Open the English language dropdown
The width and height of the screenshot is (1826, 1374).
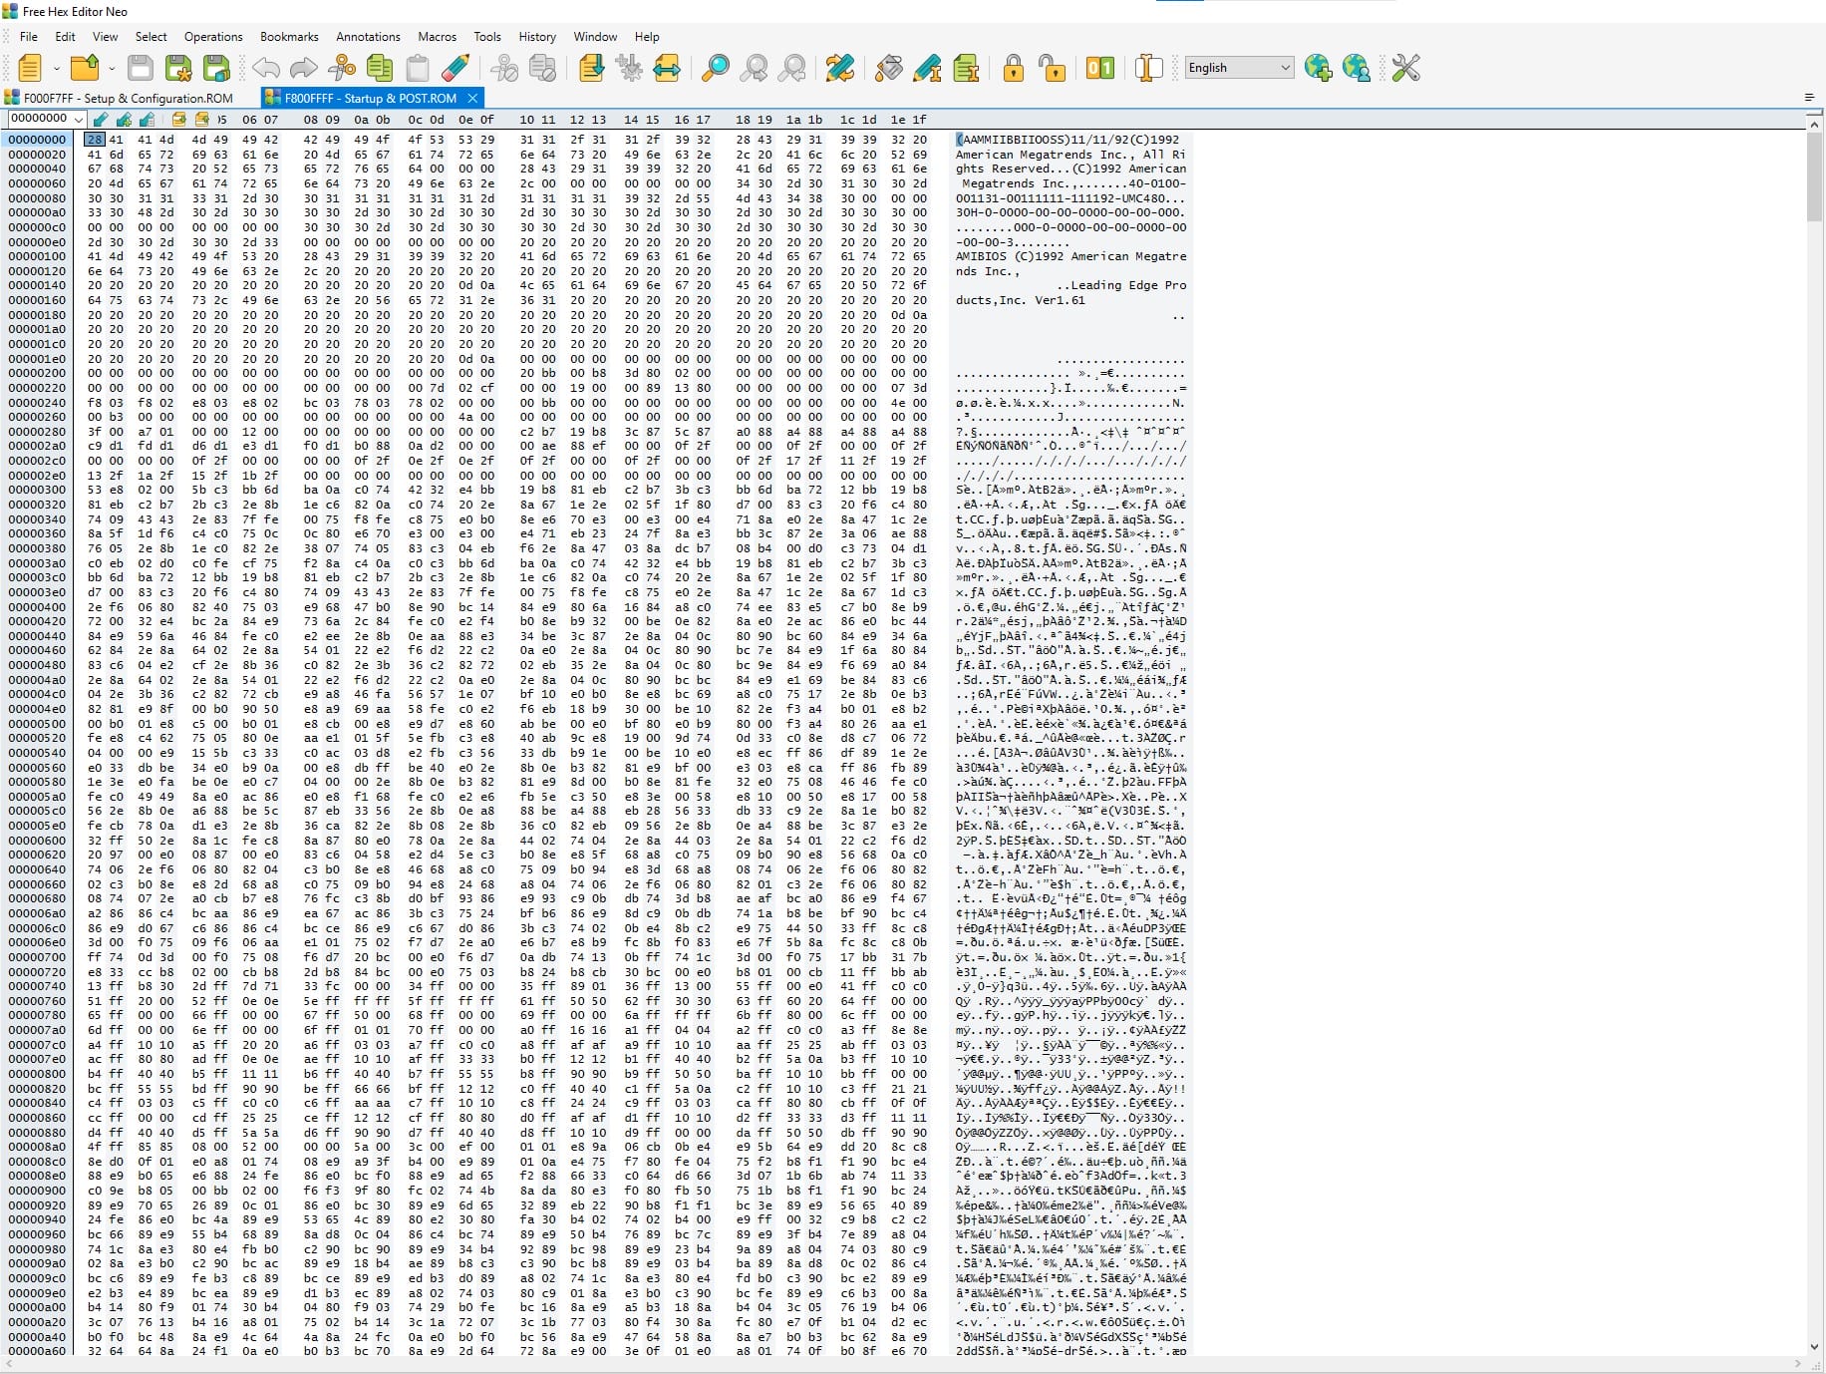(1239, 68)
